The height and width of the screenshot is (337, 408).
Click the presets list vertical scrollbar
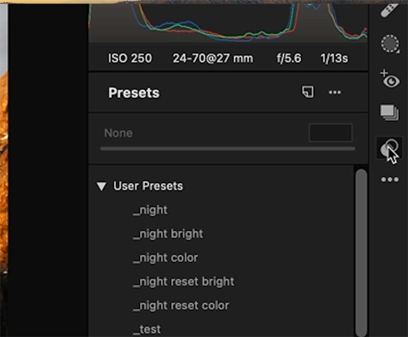361,253
